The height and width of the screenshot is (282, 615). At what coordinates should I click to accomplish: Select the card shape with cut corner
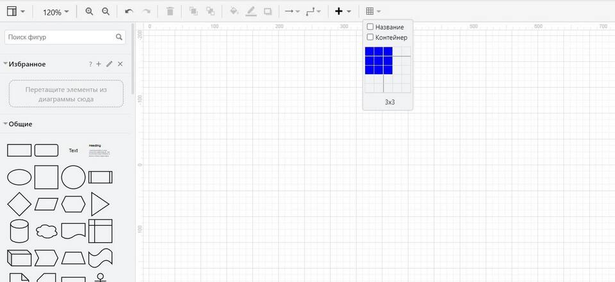[x=46, y=278]
